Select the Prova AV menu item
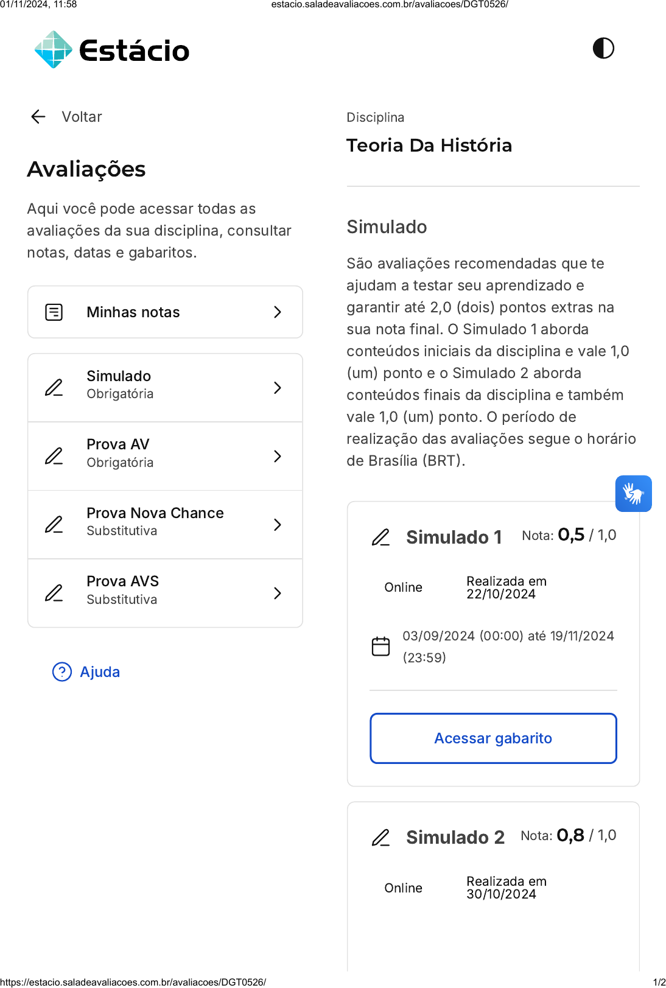666x988 pixels. 165,456
